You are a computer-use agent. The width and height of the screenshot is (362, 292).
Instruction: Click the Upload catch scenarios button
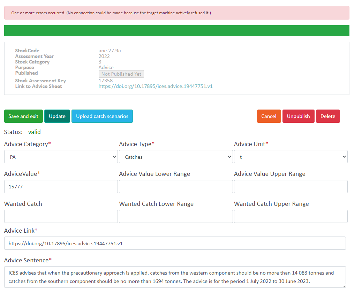point(102,116)
